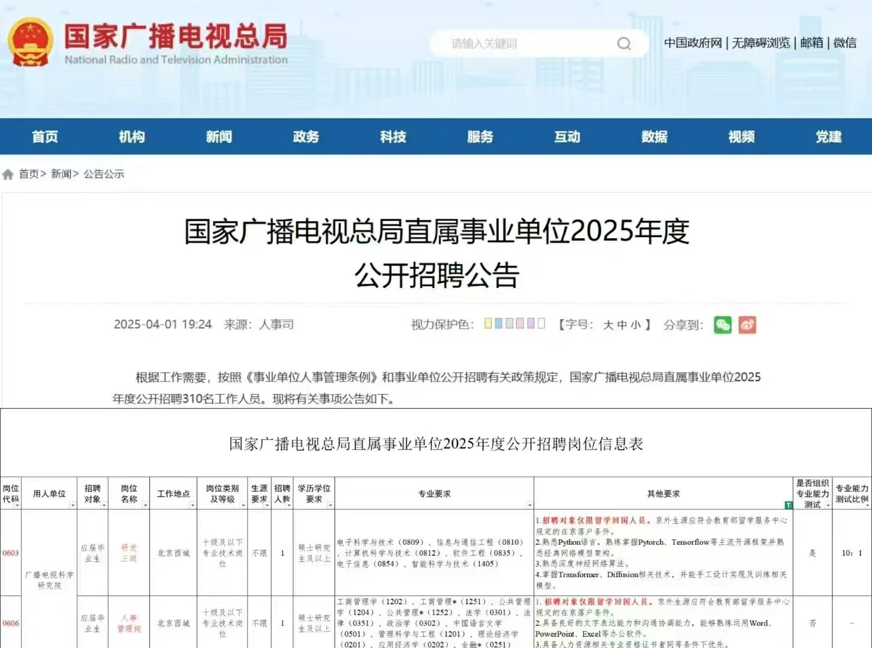The width and height of the screenshot is (872, 648).
Task: Select the blue eye-protection color
Action: [x=498, y=323]
